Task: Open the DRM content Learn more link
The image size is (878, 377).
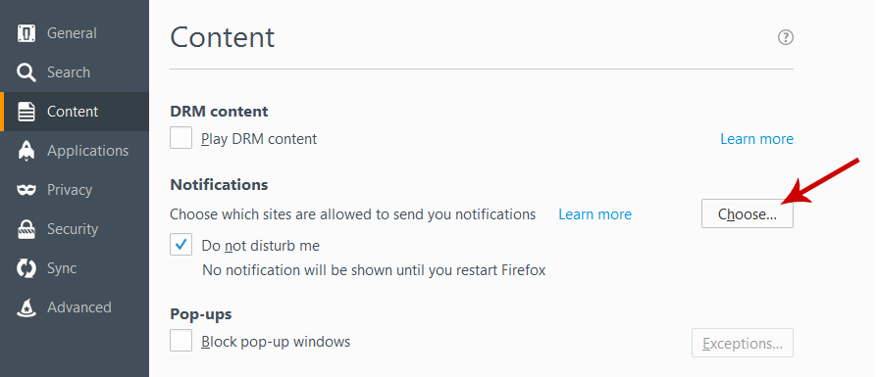Action: pyautogui.click(x=756, y=138)
